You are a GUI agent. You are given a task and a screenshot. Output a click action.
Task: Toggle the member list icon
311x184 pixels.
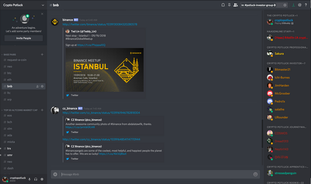tap(235, 5)
